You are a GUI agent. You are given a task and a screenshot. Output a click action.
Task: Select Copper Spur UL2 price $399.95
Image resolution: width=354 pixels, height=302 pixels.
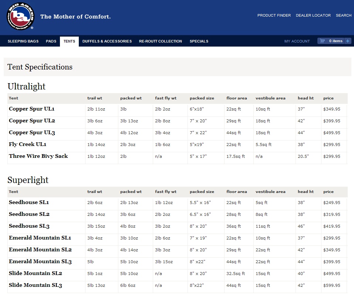332,121
